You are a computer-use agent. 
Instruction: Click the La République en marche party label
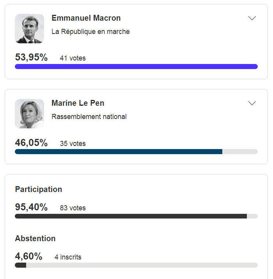(90, 32)
